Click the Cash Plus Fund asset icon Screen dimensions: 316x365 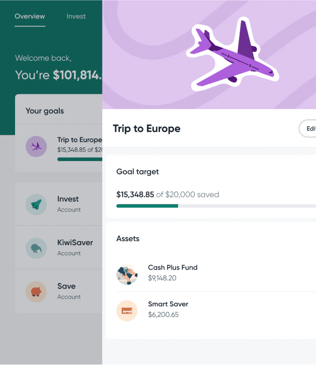pyautogui.click(x=127, y=274)
